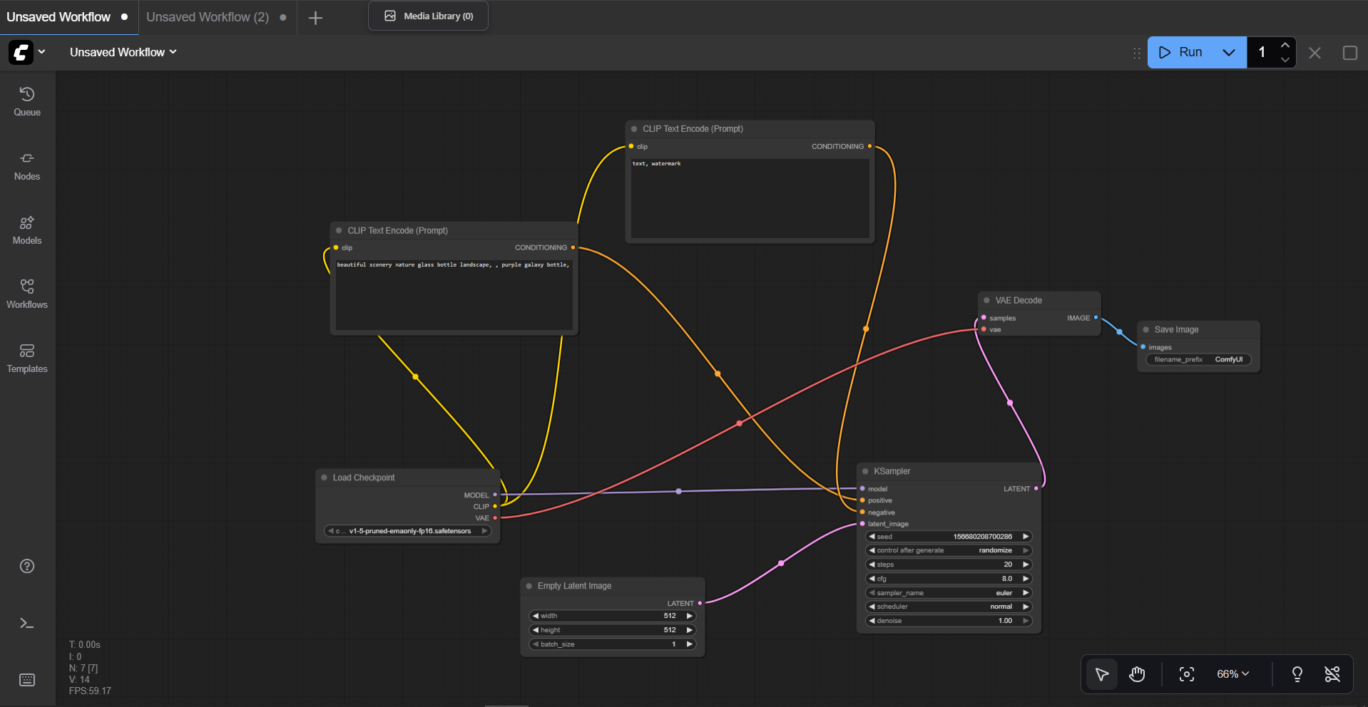Viewport: 1368px width, 707px height.
Task: Open the Run options chevron dropdown
Action: click(x=1228, y=52)
